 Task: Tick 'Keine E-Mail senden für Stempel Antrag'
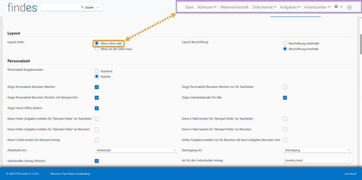tap(97, 140)
